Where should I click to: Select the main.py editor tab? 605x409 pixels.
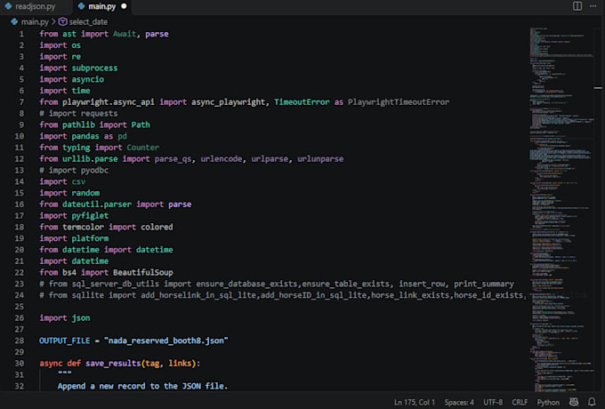pos(101,6)
